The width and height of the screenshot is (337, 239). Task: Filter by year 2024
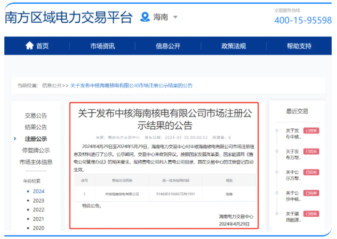[x=39, y=191]
